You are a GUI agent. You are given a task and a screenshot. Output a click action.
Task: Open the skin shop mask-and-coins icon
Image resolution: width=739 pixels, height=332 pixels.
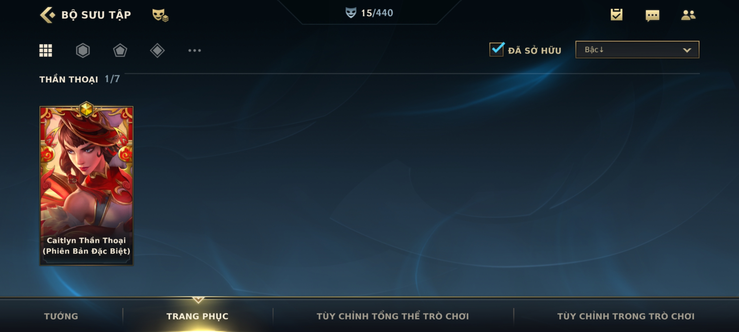[160, 15]
